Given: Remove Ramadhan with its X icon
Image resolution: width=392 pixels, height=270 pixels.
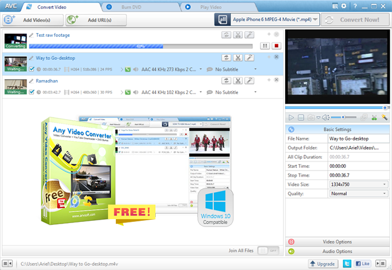Looking at the screenshot, I should click(x=277, y=80).
